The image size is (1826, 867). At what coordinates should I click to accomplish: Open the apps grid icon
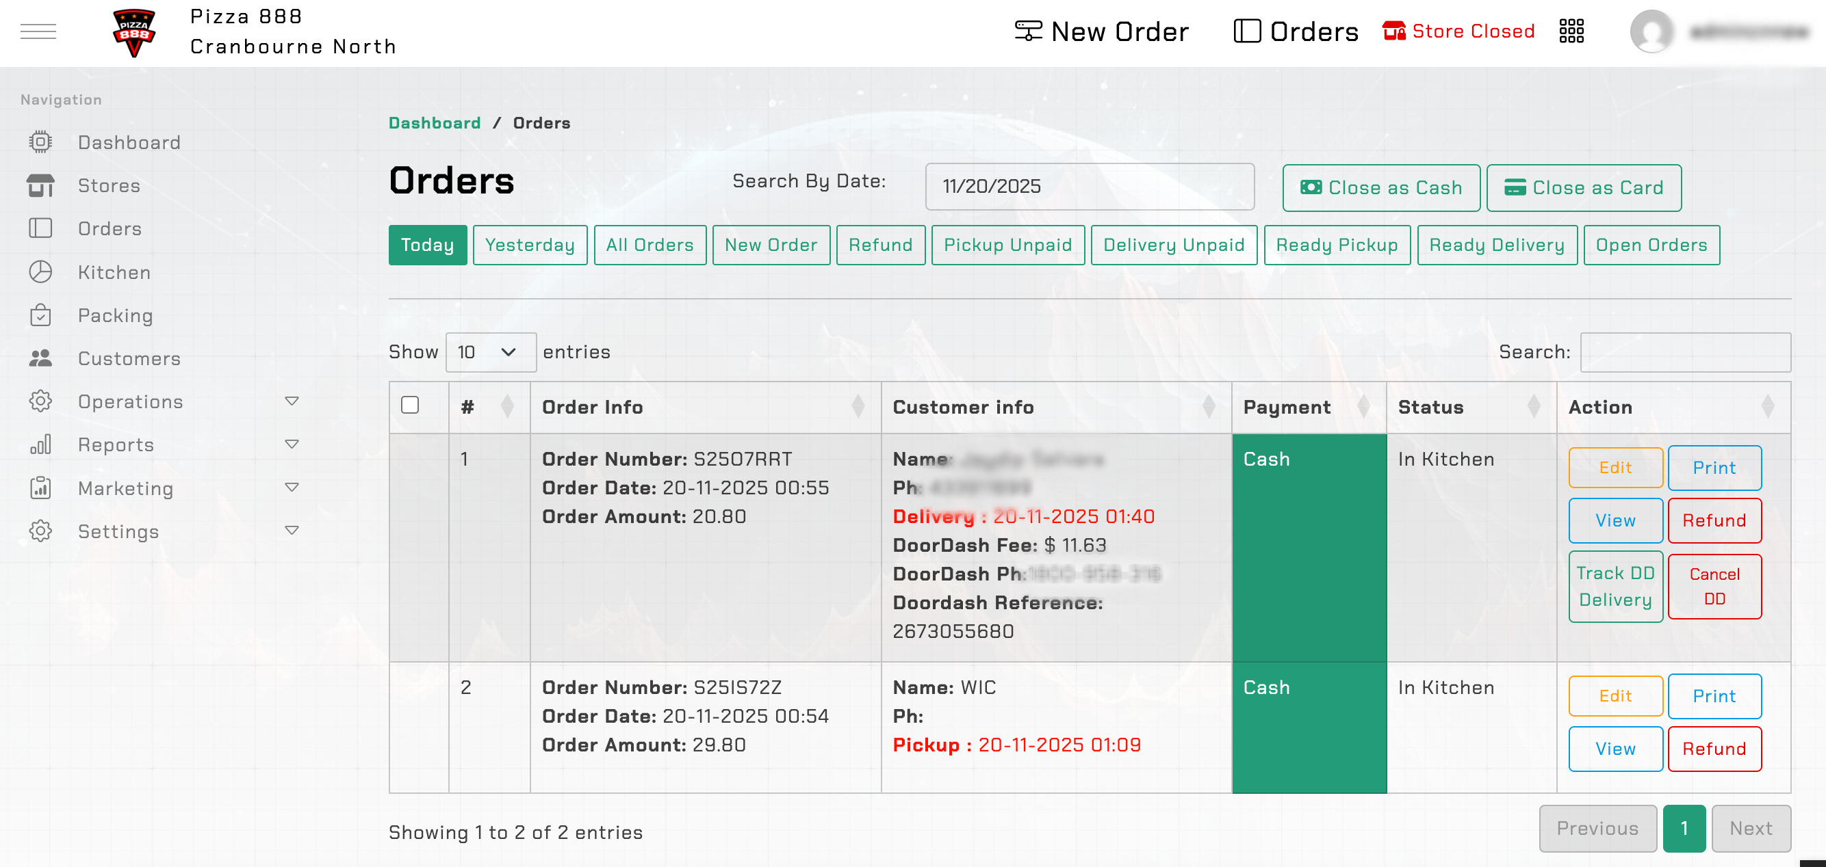tap(1571, 31)
